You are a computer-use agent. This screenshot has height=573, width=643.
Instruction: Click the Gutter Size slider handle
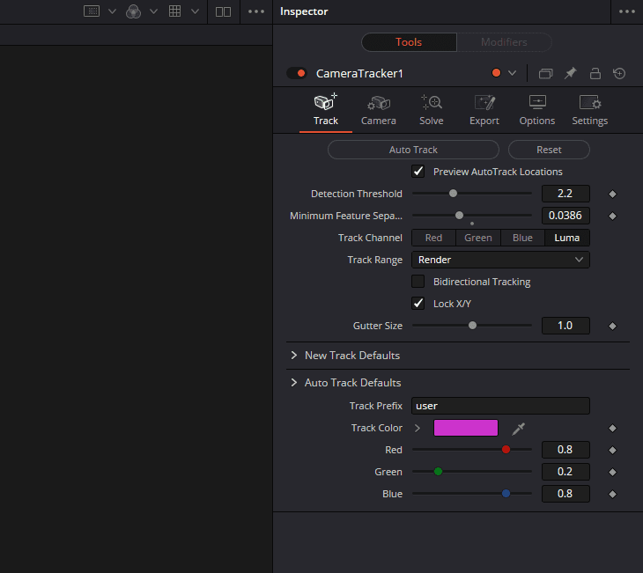(x=472, y=326)
